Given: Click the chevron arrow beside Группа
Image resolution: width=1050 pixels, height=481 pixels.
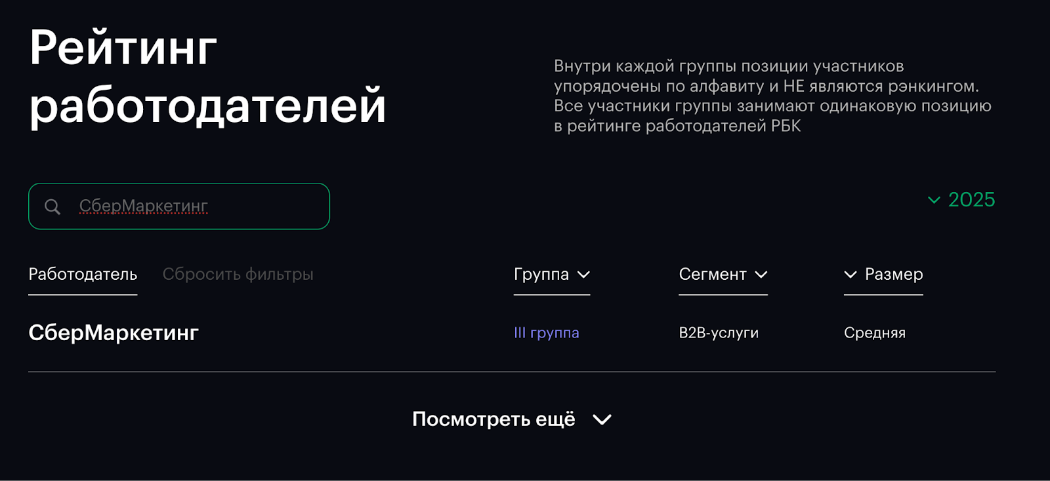Looking at the screenshot, I should click(x=583, y=275).
